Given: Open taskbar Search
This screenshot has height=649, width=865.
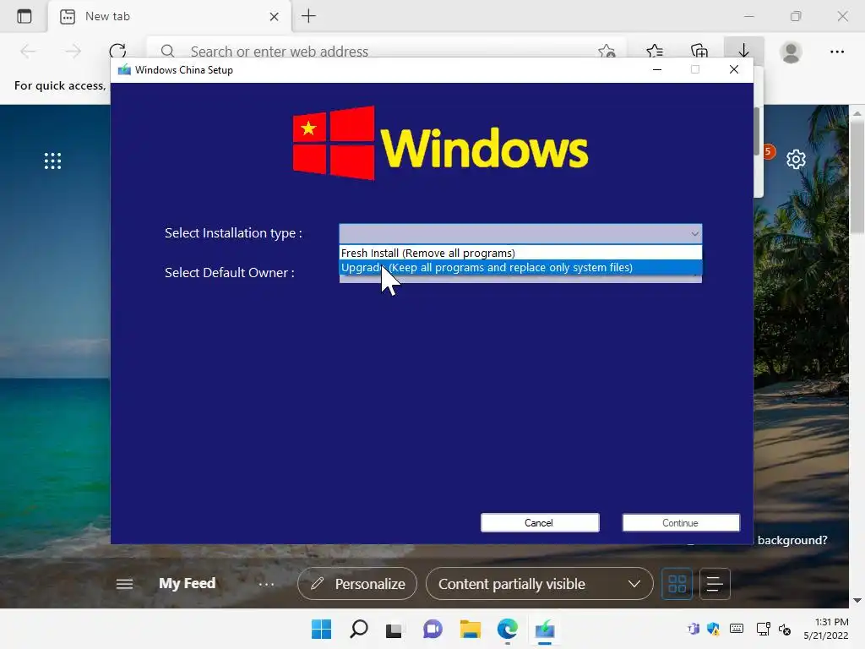Looking at the screenshot, I should [358, 629].
